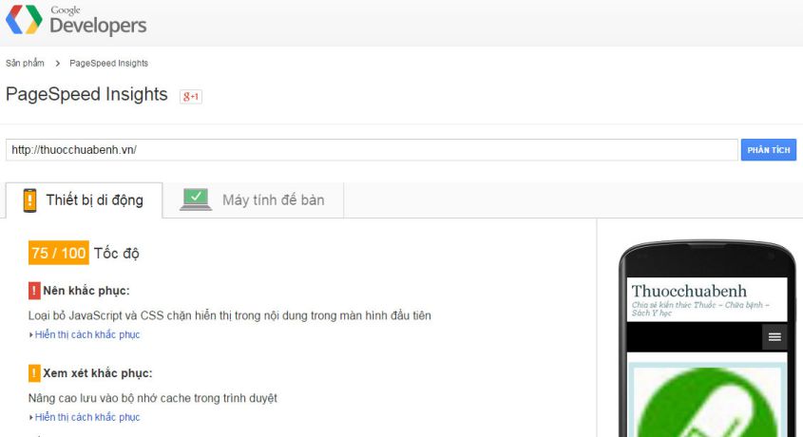Screen dimensions: 803x437
Task: Click the 75 / 100 score badge
Action: click(x=58, y=253)
